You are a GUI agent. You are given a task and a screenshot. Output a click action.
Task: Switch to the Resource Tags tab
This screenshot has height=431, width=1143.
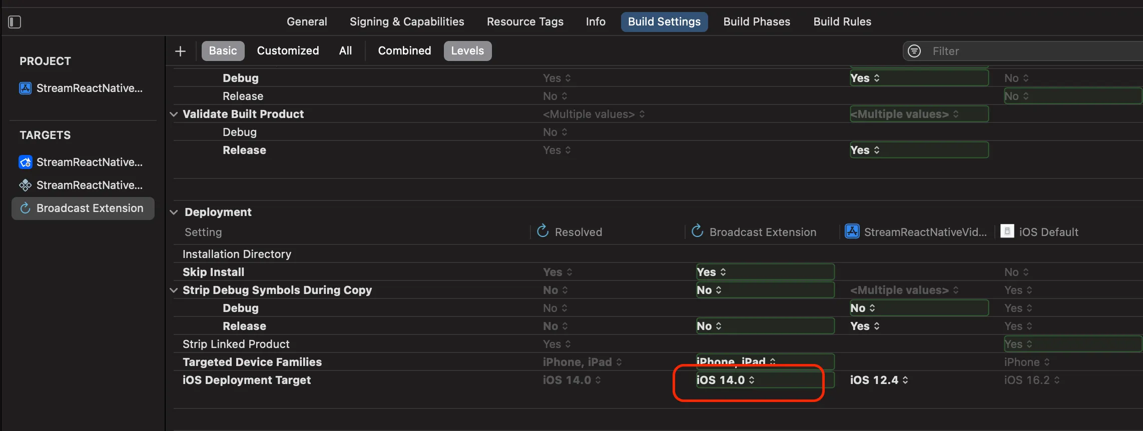tap(525, 22)
